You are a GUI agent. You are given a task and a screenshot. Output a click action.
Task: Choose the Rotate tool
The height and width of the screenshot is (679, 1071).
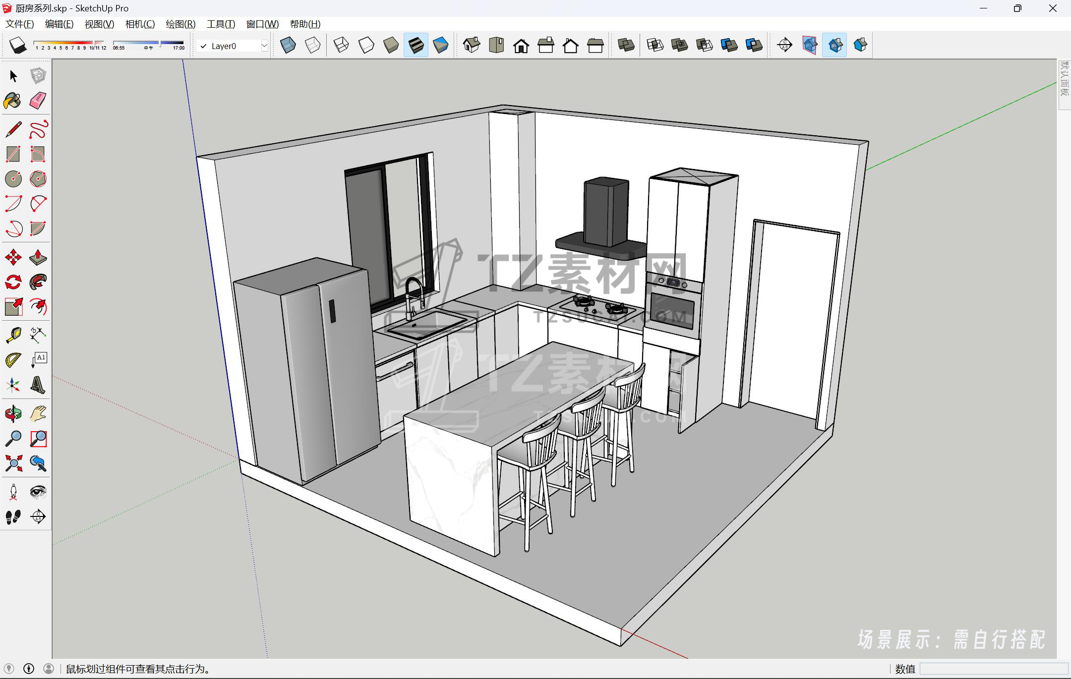click(13, 282)
